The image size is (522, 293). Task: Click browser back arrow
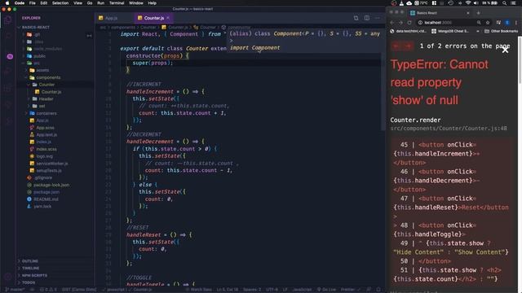pyautogui.click(x=391, y=23)
